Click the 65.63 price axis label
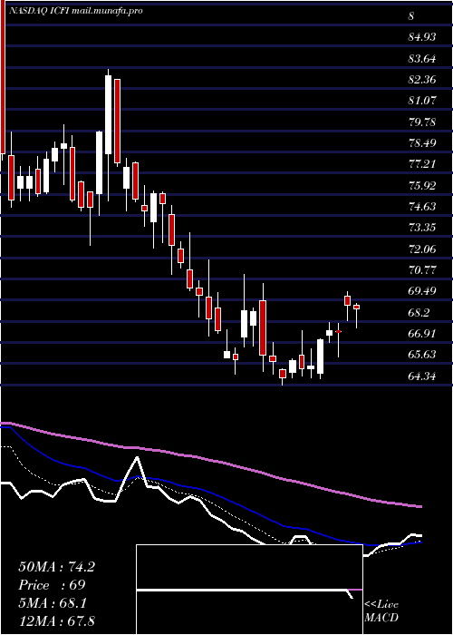Viewport: 453px width, 635px height. (x=422, y=355)
